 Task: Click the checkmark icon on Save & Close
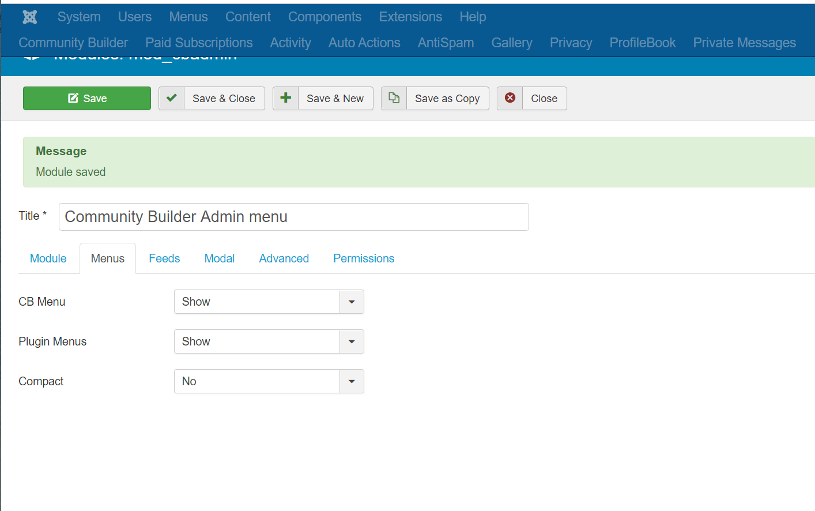(171, 98)
